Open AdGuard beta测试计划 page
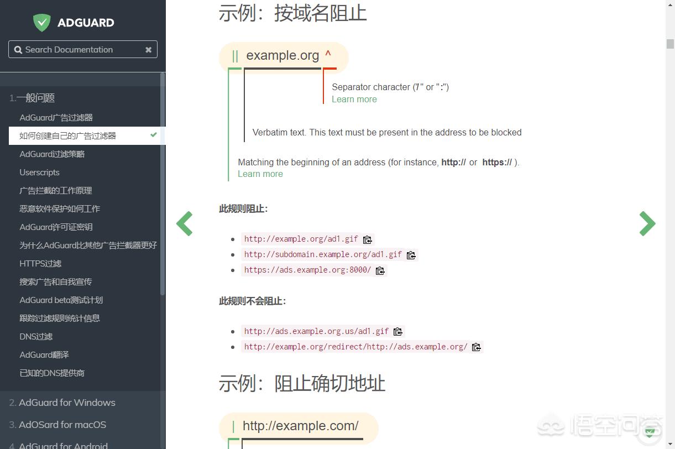The height and width of the screenshot is (449, 675). pos(61,300)
